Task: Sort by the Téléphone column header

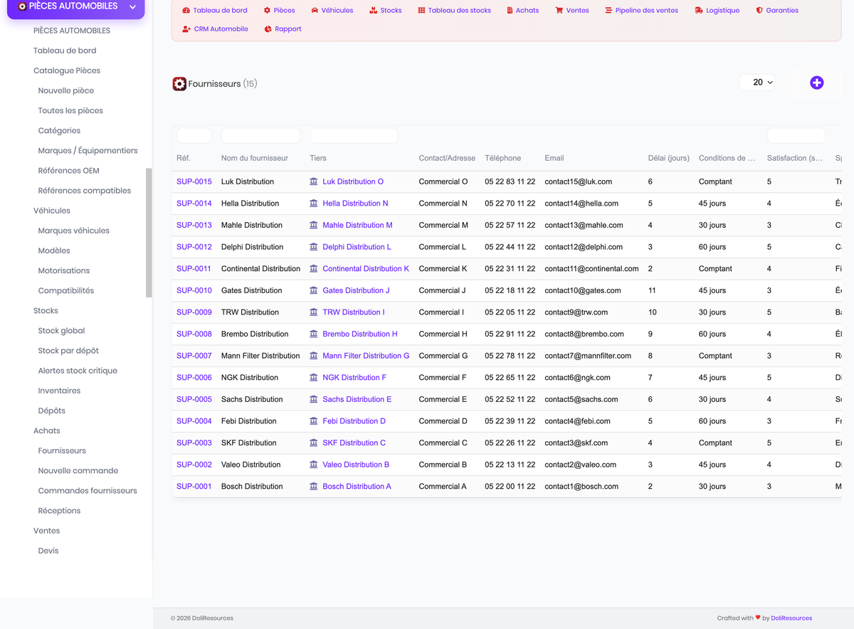Action: tap(502, 158)
